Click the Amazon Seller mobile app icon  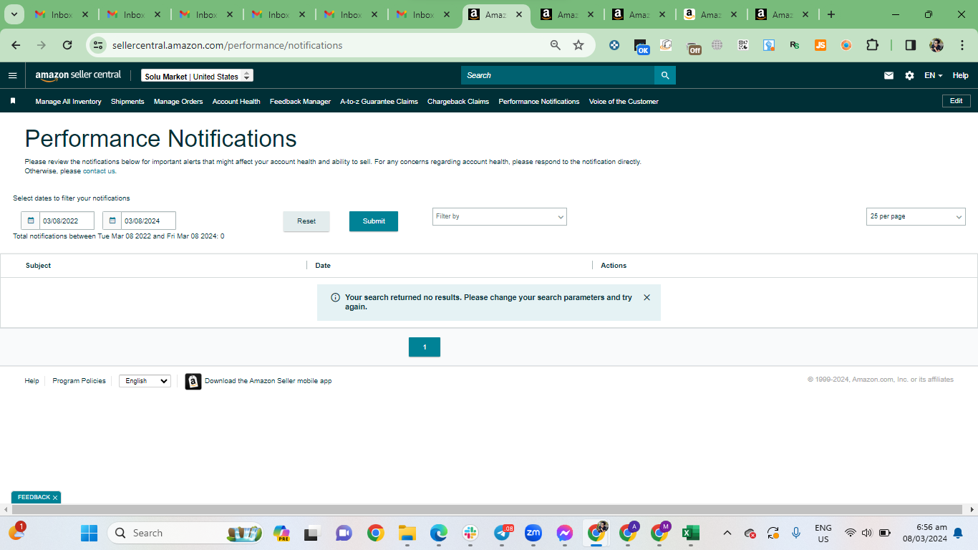193,381
